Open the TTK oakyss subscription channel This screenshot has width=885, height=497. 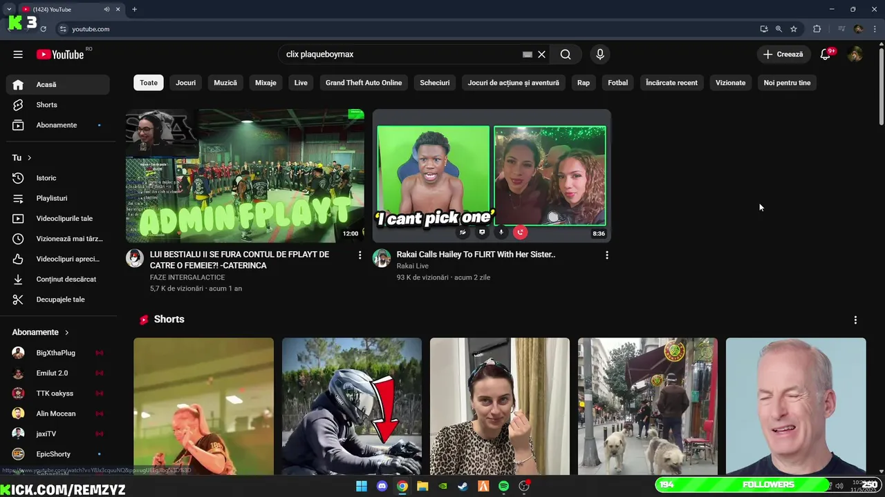tap(58, 393)
